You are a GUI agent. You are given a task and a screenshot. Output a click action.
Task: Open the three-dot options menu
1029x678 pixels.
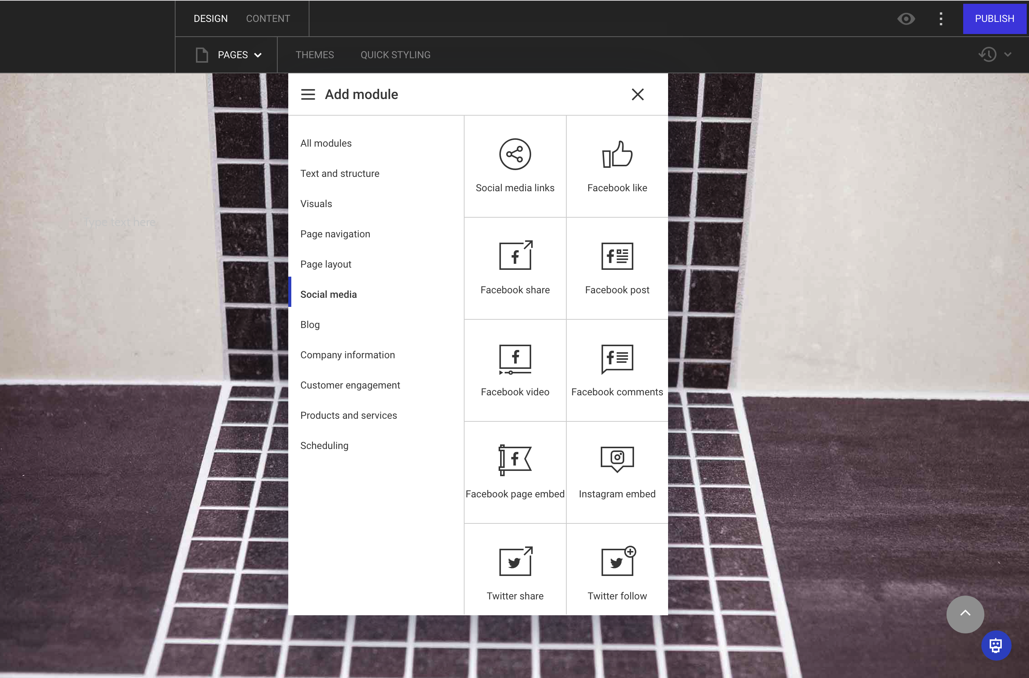[941, 19]
